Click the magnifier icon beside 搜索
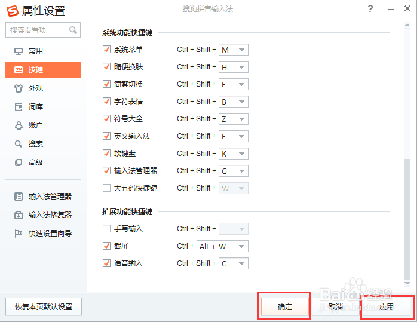 tap(19, 144)
